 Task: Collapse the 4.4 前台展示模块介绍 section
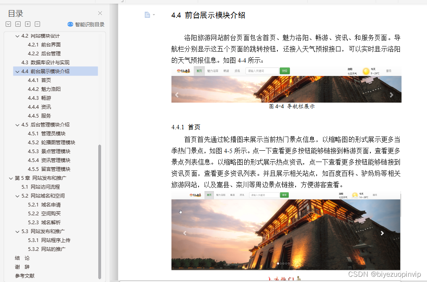click(x=17, y=72)
